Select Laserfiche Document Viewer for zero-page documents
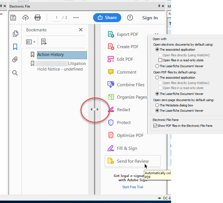 tap(157, 110)
